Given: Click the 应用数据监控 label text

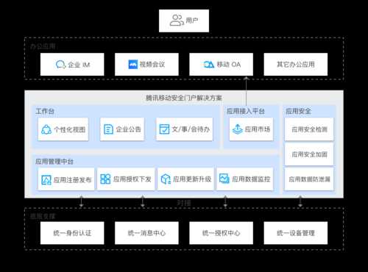Looking at the screenshot, I should coord(251,179).
